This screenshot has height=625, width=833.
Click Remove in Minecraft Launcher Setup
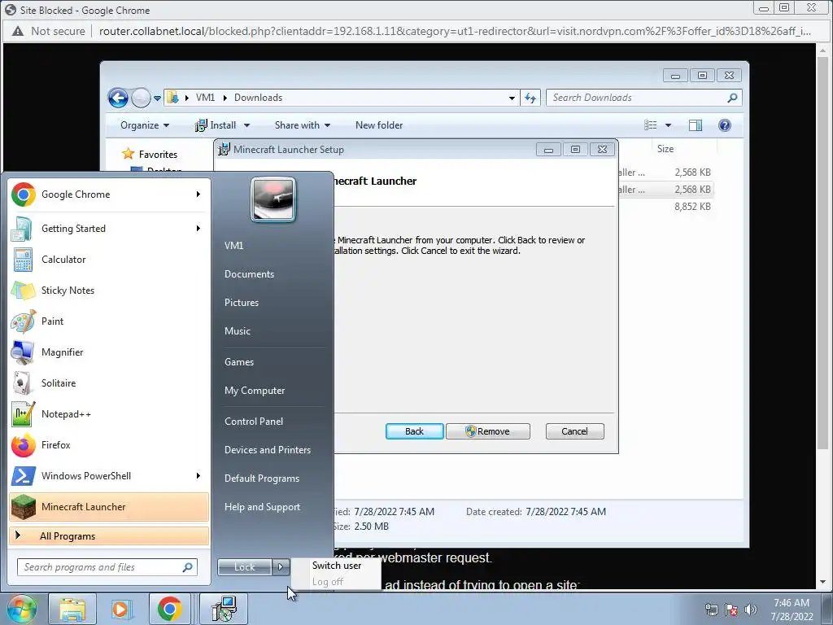[488, 431]
